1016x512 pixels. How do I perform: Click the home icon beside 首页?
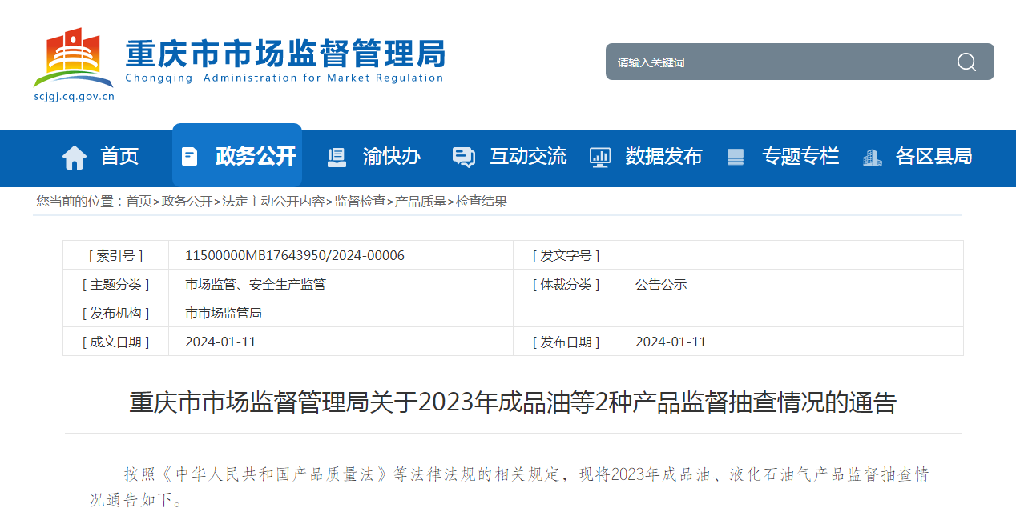(x=75, y=157)
